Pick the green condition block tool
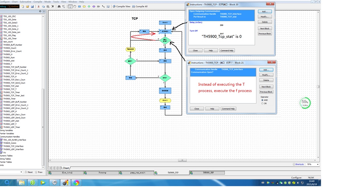The image size is (339, 190). 89,6
